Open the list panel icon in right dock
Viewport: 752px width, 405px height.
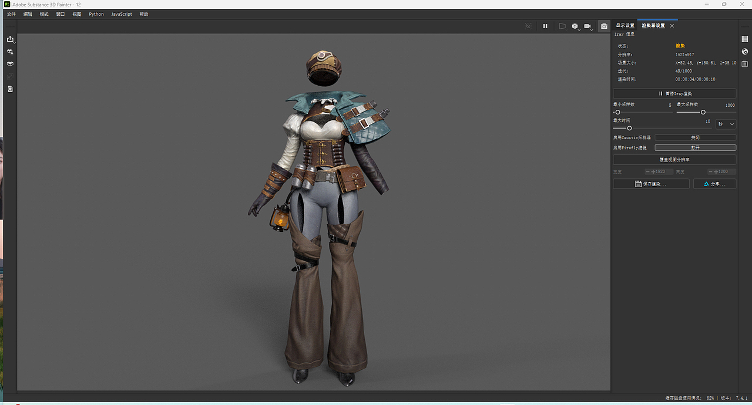(x=745, y=39)
